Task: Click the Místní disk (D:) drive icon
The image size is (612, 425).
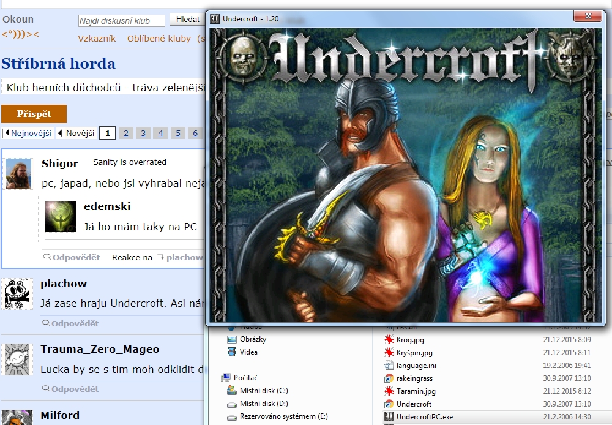Action: coord(232,404)
